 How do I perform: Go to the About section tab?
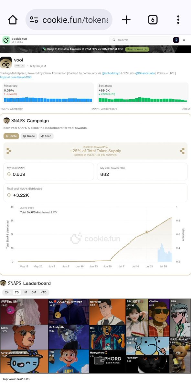click(x=186, y=109)
